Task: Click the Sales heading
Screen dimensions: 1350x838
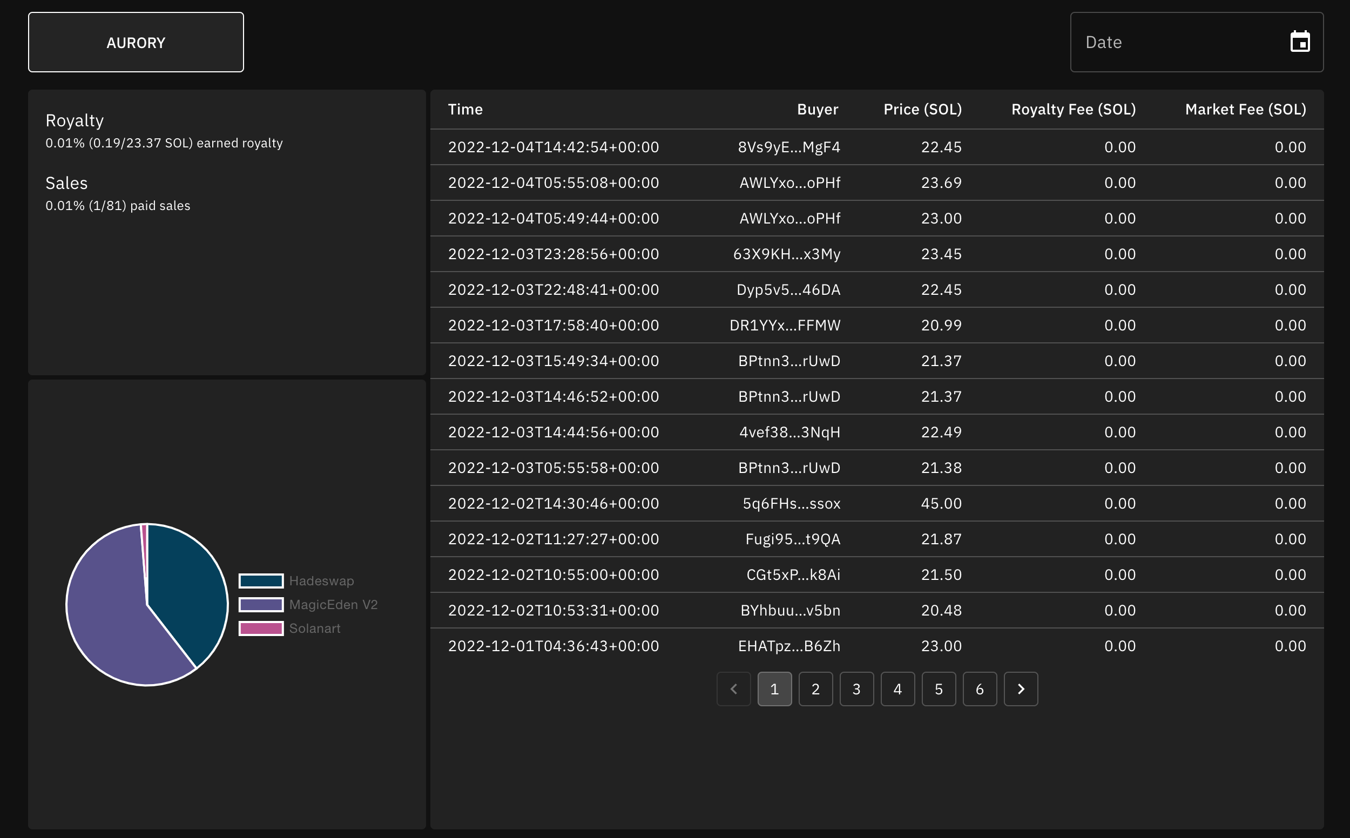Action: point(66,183)
